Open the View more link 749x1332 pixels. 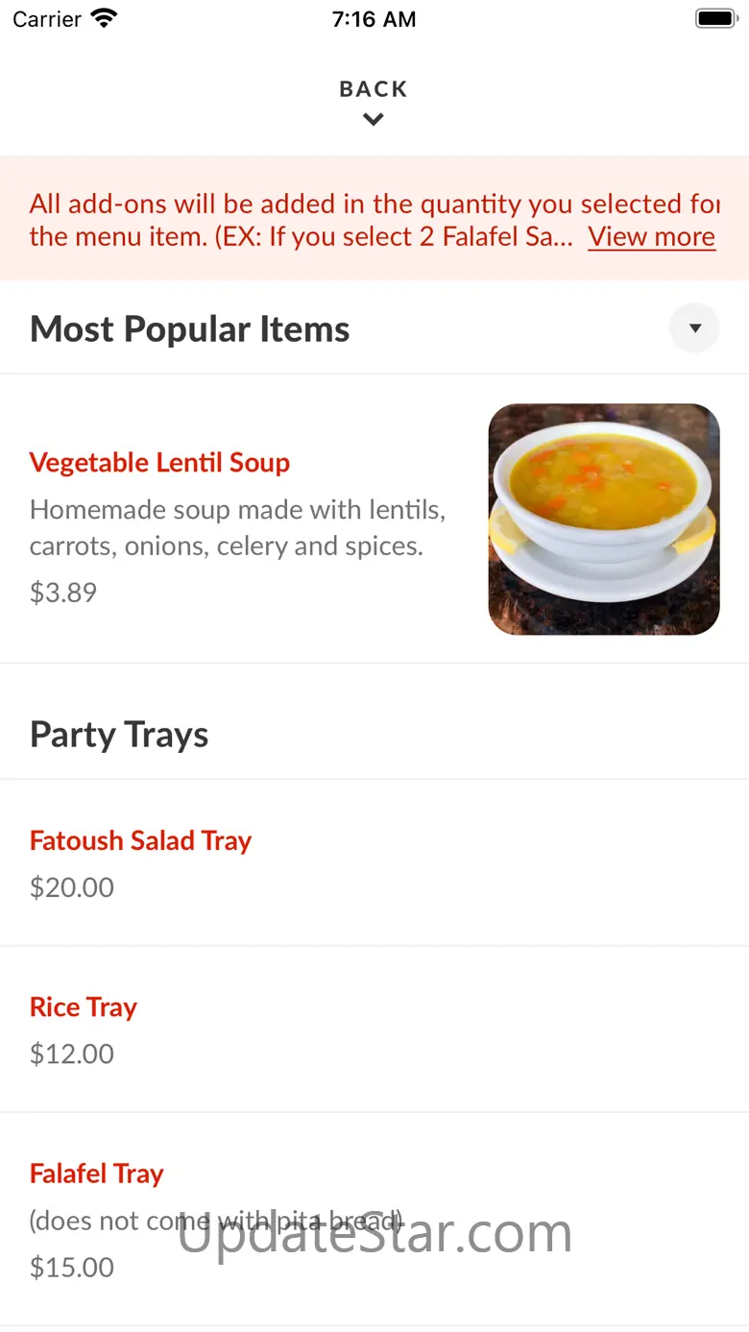click(x=652, y=236)
